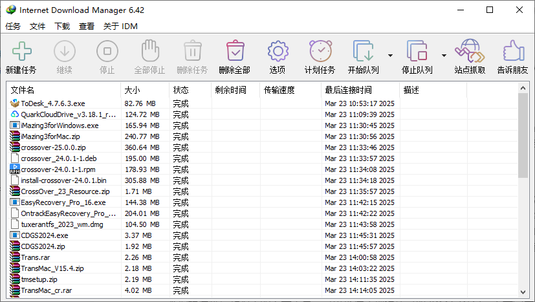This screenshot has height=302, width=535.
Task: Click the IDM logo in title bar
Action: pyautogui.click(x=11, y=10)
